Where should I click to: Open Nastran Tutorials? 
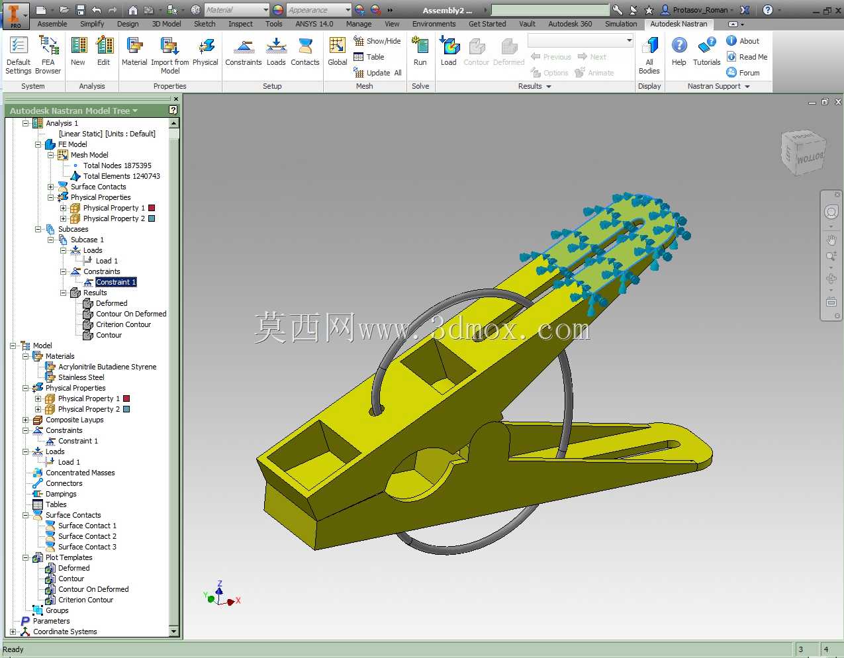tap(707, 52)
